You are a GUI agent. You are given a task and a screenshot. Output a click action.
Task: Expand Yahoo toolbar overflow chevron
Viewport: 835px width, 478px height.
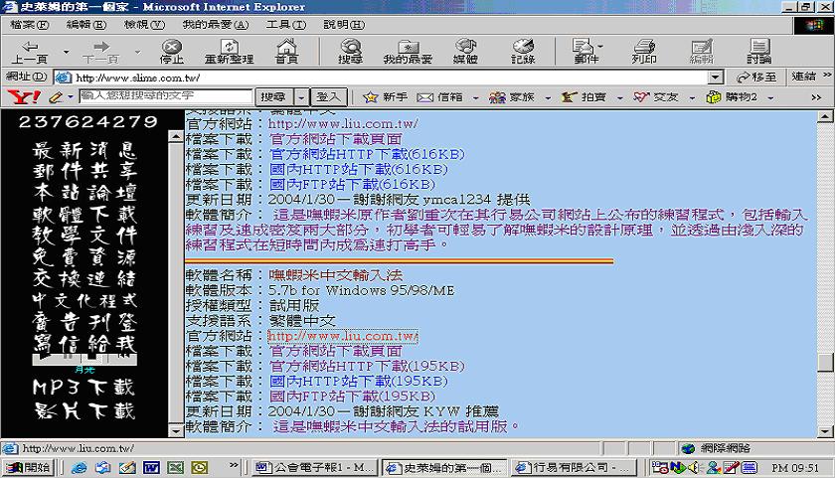(x=816, y=96)
